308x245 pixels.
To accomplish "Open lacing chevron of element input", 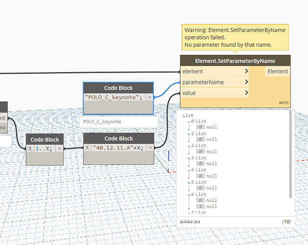I will click(x=246, y=71).
